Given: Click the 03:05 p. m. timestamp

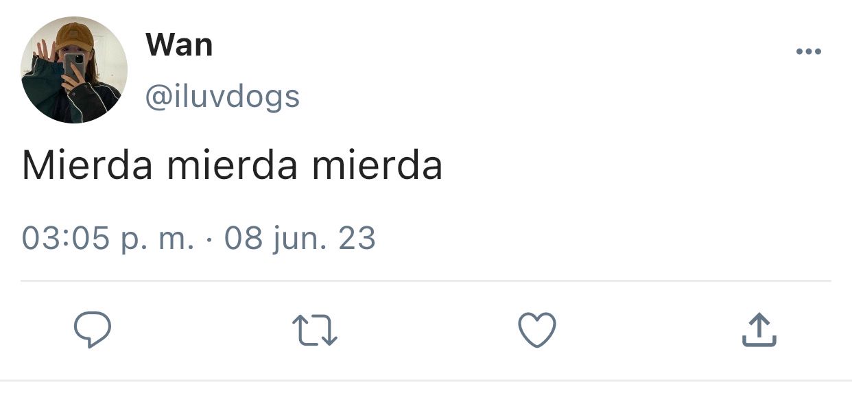Looking at the screenshot, I should pos(108,239).
